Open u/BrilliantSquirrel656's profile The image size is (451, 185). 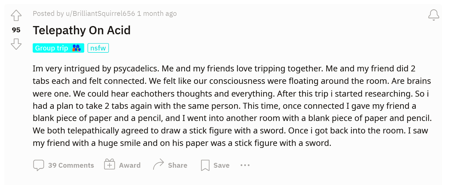point(100,13)
